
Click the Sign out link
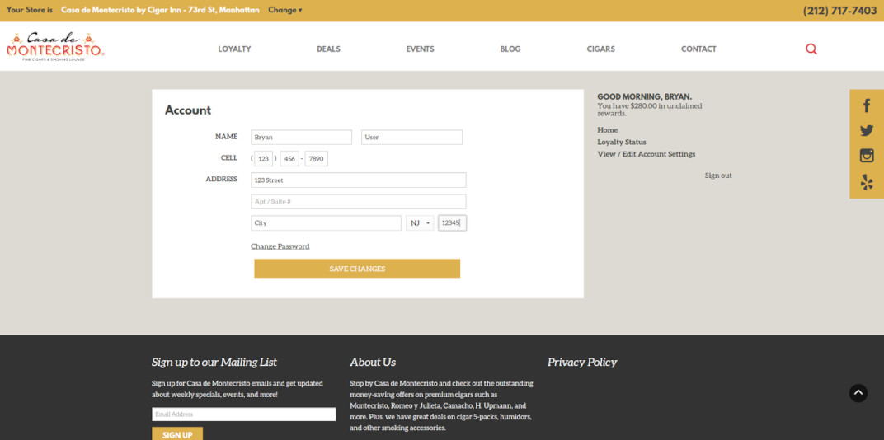coord(717,176)
